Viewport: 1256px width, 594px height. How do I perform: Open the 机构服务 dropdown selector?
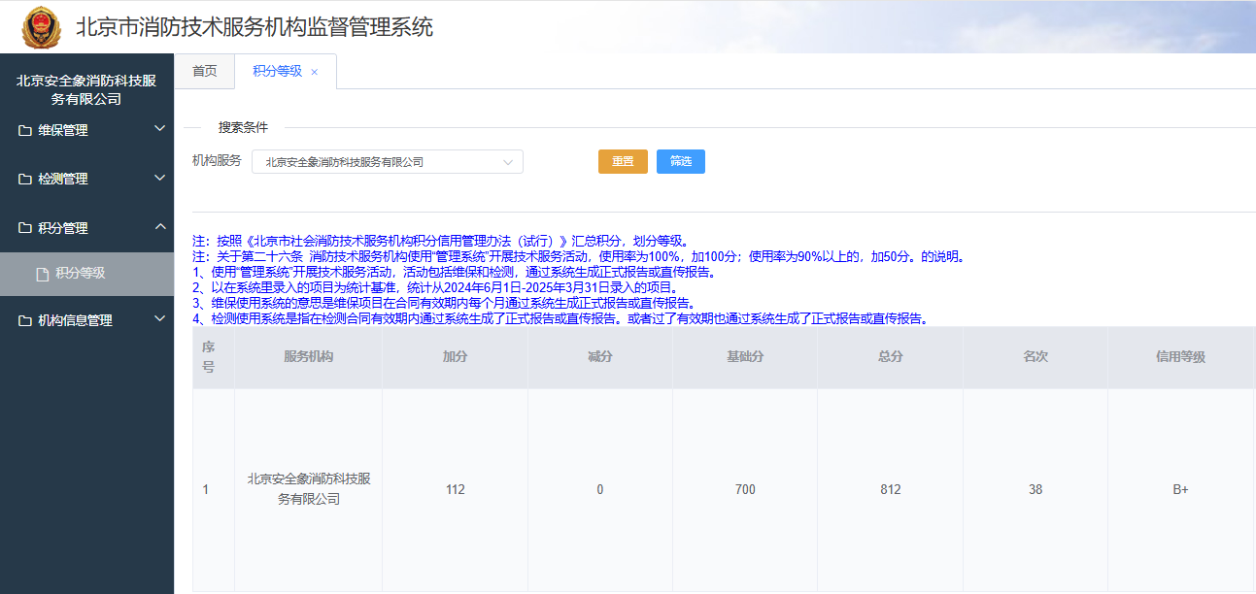click(387, 162)
